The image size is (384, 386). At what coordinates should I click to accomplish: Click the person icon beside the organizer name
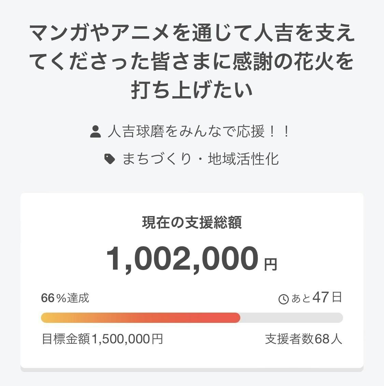[x=96, y=132]
